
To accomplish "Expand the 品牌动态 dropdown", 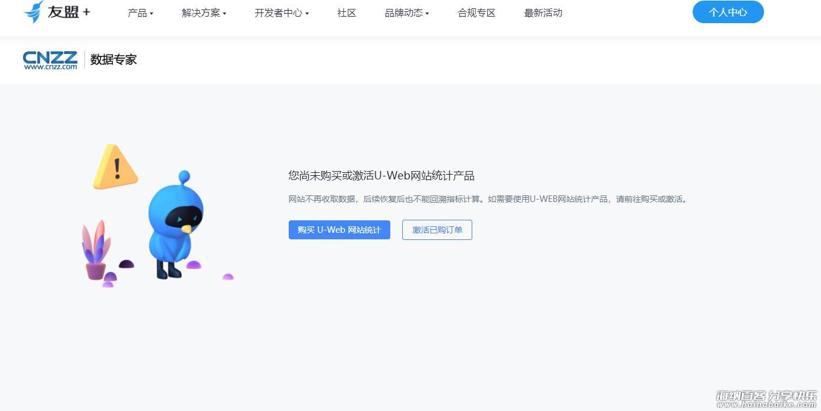I will tap(406, 13).
